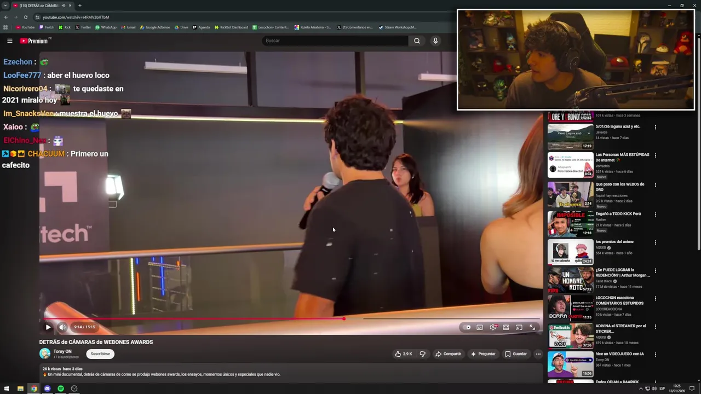Open more actions ellipsis below video
Viewport: 701px width, 394px height.
(x=538, y=354)
